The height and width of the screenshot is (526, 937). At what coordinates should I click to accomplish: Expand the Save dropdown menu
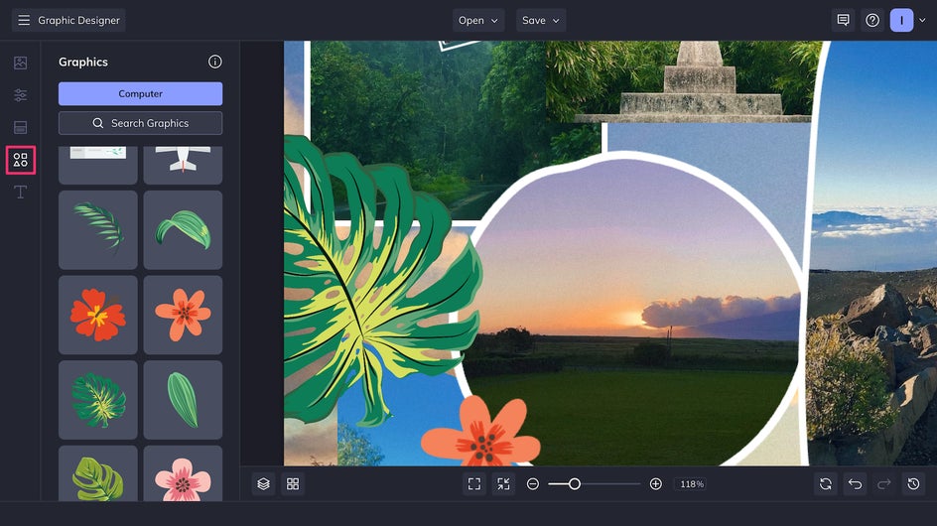click(541, 20)
